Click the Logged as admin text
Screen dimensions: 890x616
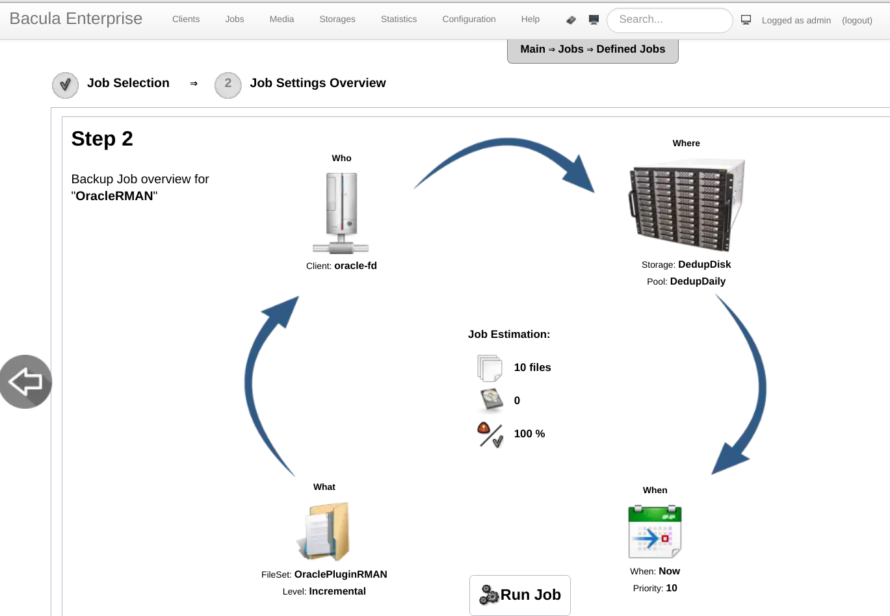pos(796,21)
